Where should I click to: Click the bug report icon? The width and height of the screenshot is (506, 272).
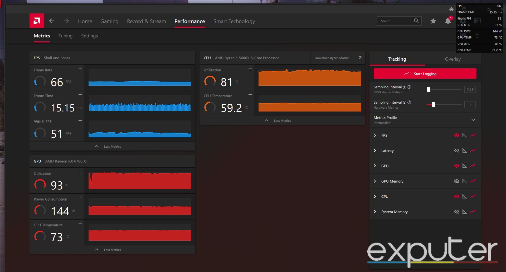pyautogui.click(x=451, y=9)
